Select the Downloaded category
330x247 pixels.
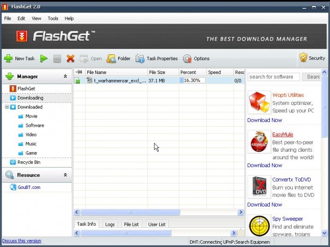click(x=26, y=107)
